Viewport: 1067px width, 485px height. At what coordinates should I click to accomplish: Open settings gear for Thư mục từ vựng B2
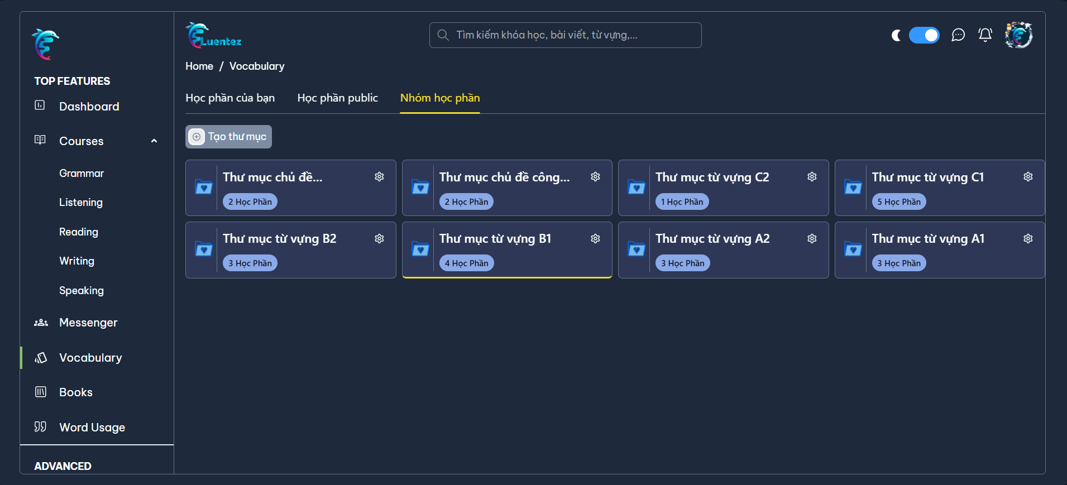(x=379, y=239)
